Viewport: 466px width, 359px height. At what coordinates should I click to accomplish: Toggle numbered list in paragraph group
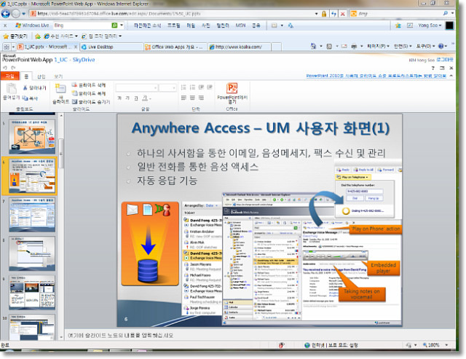[192, 87]
